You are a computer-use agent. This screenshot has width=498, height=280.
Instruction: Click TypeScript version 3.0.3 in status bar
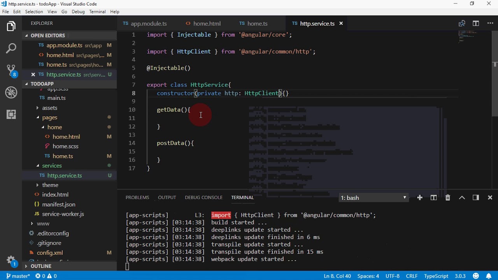[x=460, y=276]
